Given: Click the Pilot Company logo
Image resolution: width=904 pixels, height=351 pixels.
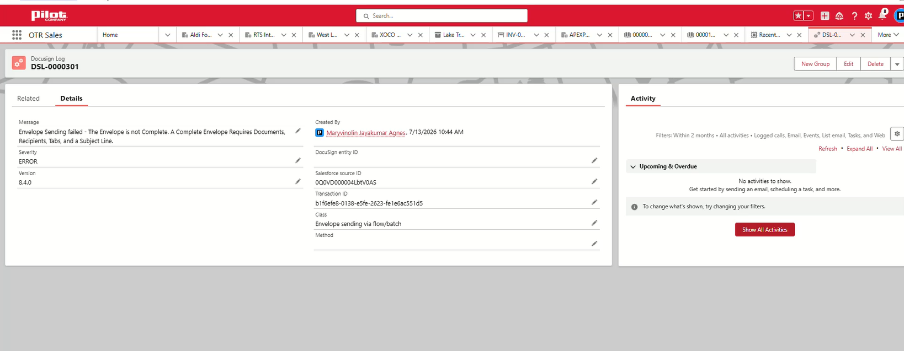Looking at the screenshot, I should point(49,15).
